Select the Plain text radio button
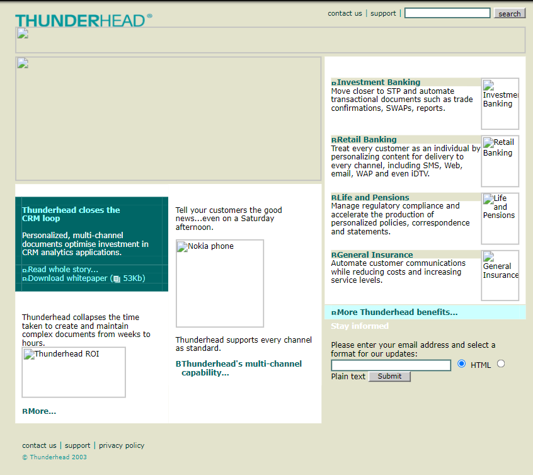 pos(501,364)
